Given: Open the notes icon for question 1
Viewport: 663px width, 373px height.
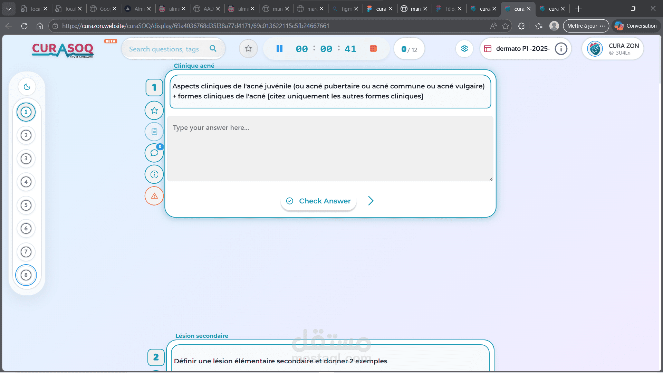Looking at the screenshot, I should coord(154,132).
